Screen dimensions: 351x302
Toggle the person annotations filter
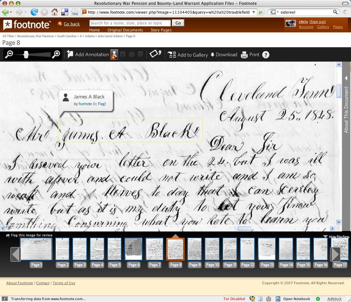(x=114, y=54)
